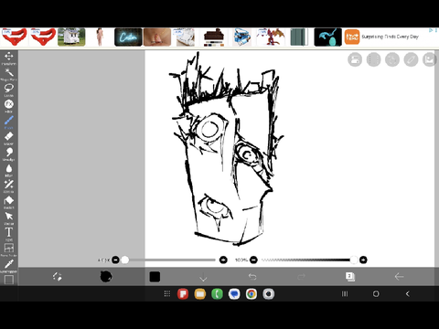Open color picker from black swatch
Screen dimensions: 439x329
[x=155, y=277]
